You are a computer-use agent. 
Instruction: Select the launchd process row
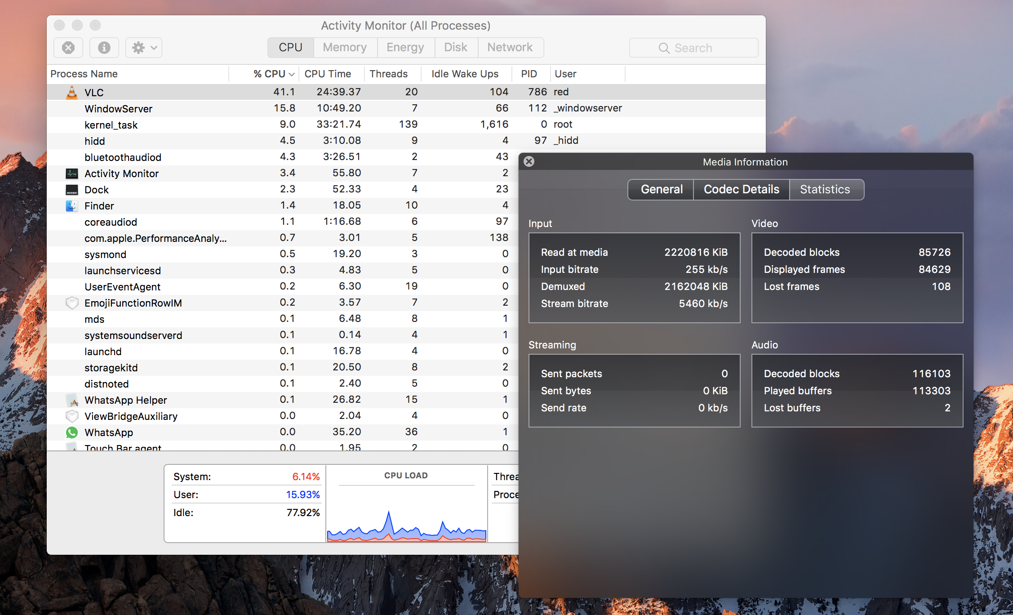point(283,351)
